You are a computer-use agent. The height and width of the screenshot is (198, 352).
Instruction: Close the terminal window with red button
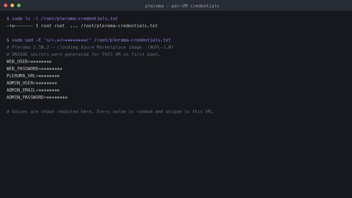point(5,5)
